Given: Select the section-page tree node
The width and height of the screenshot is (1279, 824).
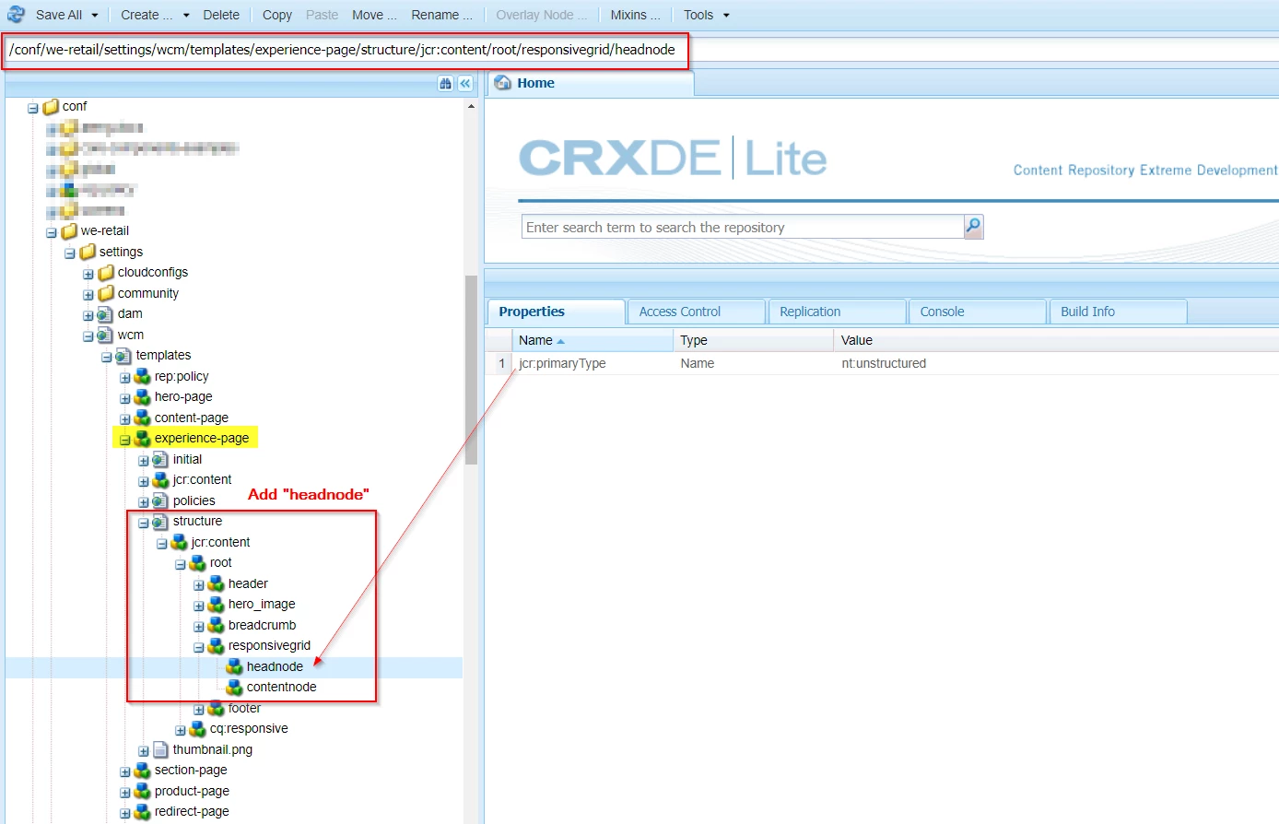Looking at the screenshot, I should [191, 770].
